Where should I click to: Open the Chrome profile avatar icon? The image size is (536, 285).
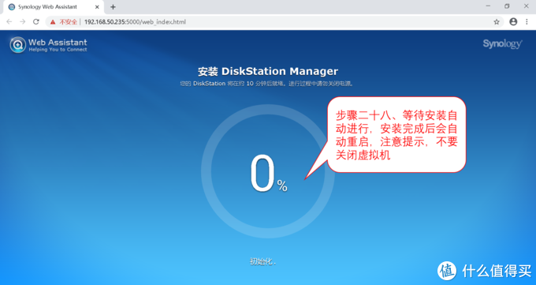coord(513,21)
